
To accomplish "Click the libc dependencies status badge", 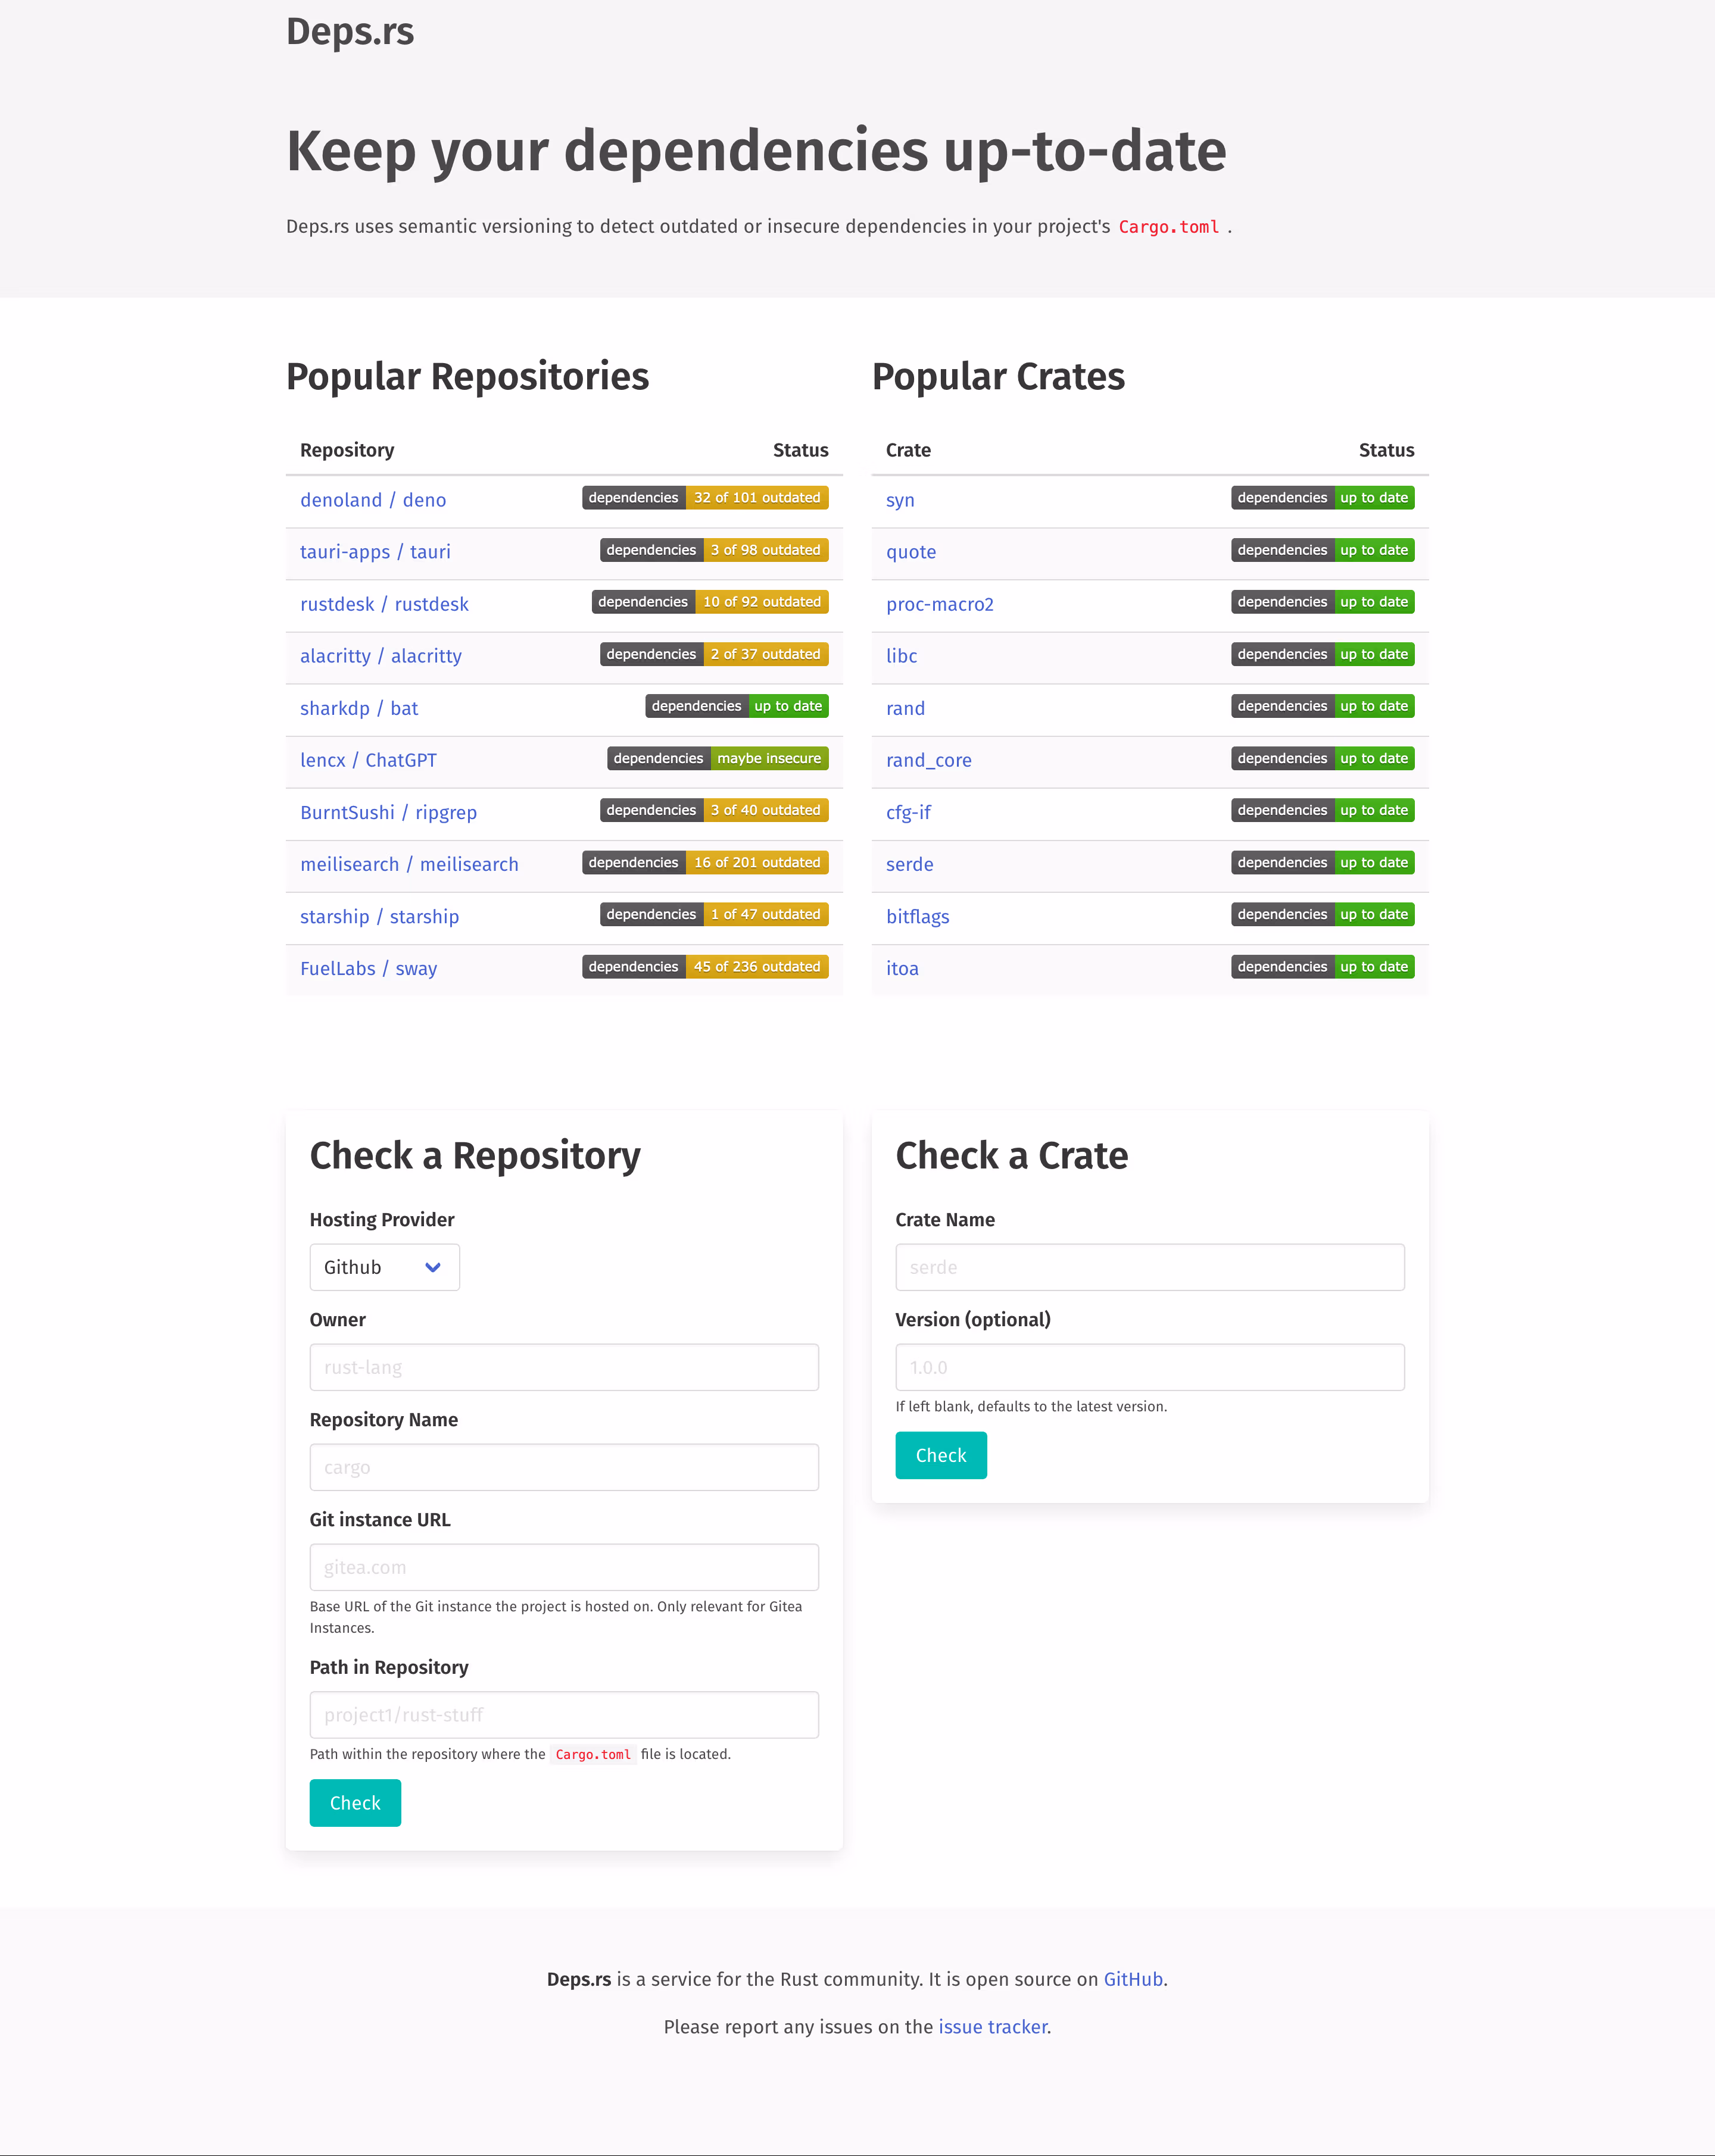I will (1323, 654).
